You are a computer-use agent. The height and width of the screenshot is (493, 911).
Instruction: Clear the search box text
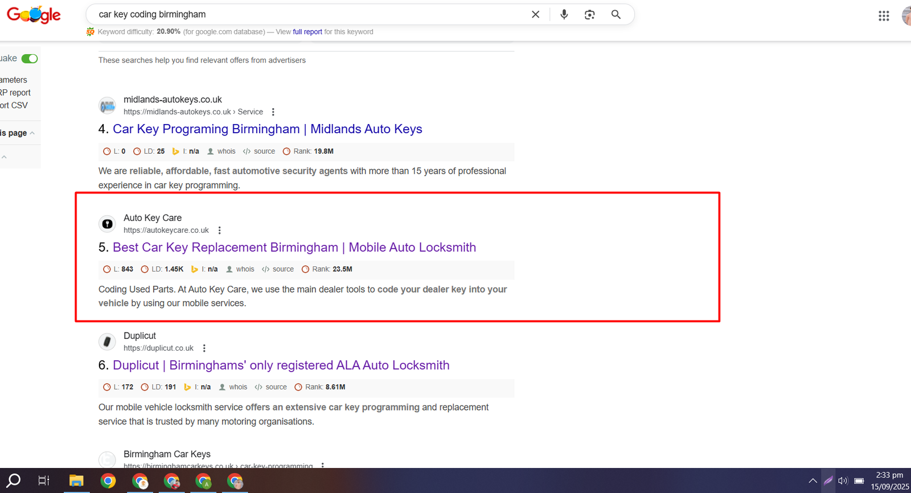tap(535, 15)
